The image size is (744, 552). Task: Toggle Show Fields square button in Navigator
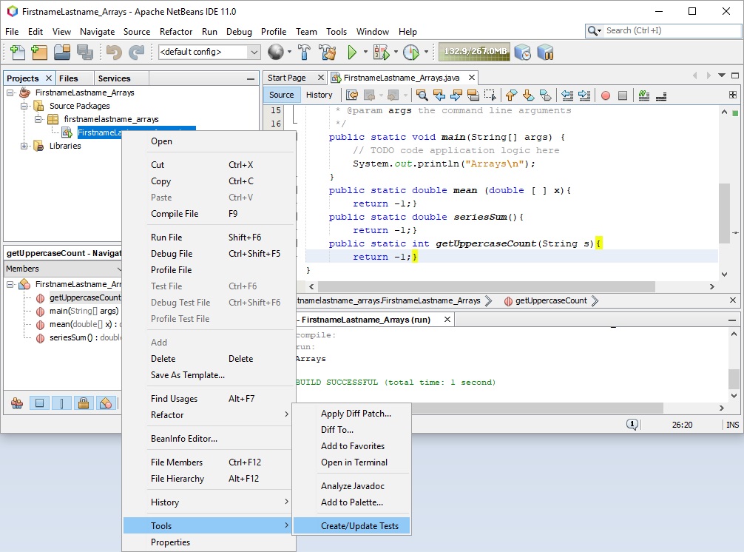39,403
